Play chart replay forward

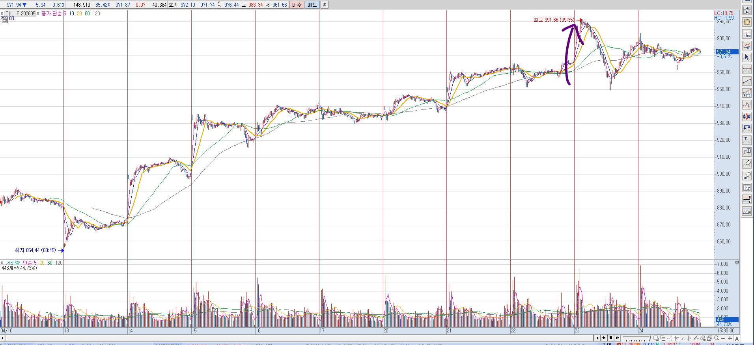pyautogui.click(x=597, y=338)
